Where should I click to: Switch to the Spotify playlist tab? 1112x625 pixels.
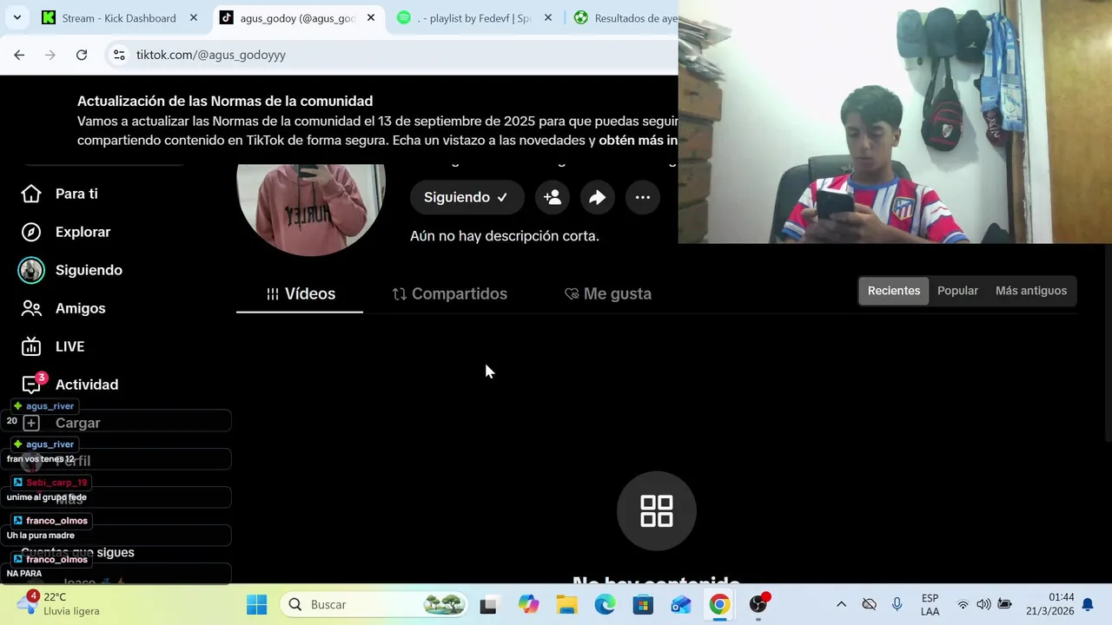coord(464,17)
